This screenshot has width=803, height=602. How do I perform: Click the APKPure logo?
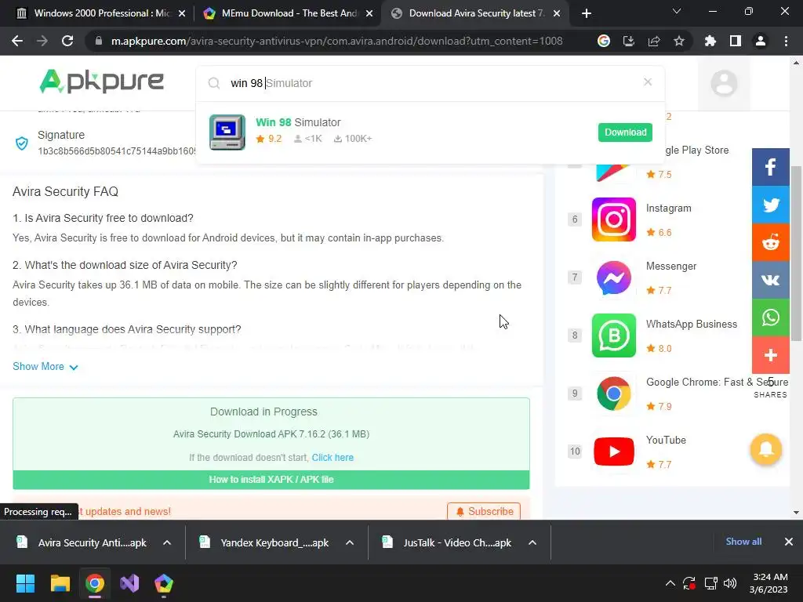tap(101, 82)
